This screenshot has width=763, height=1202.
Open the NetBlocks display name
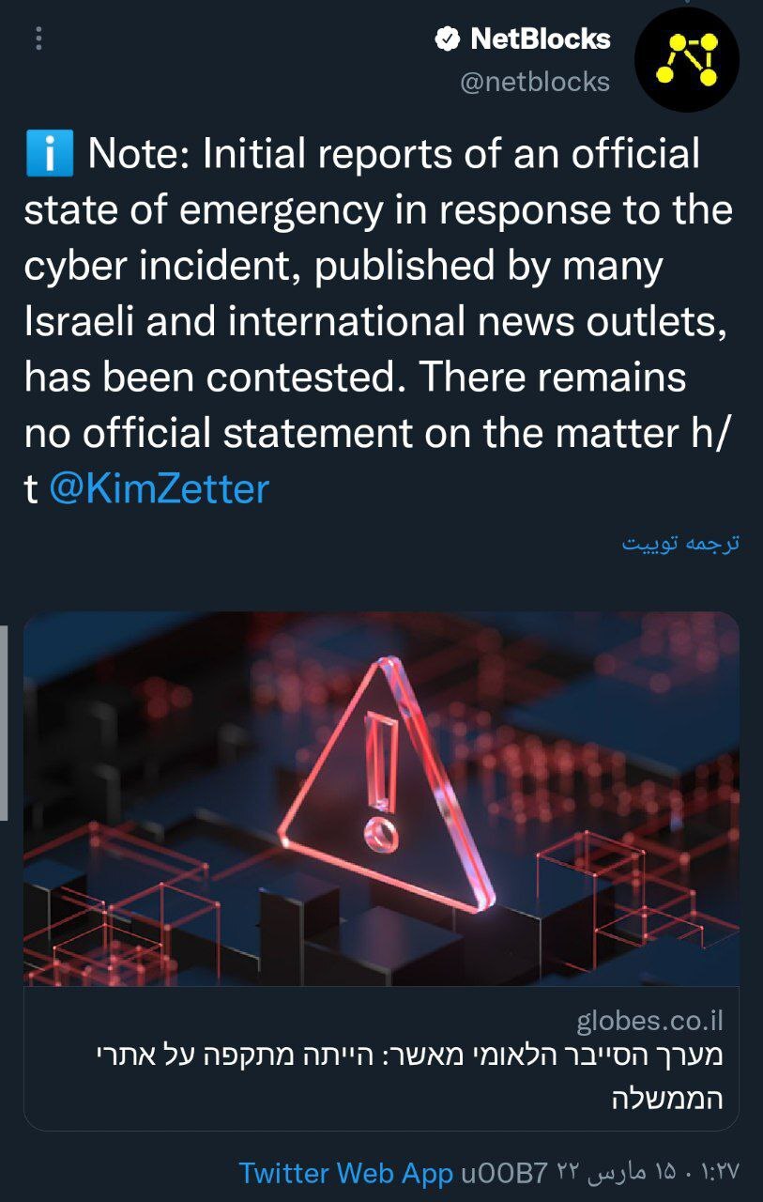click(x=540, y=39)
